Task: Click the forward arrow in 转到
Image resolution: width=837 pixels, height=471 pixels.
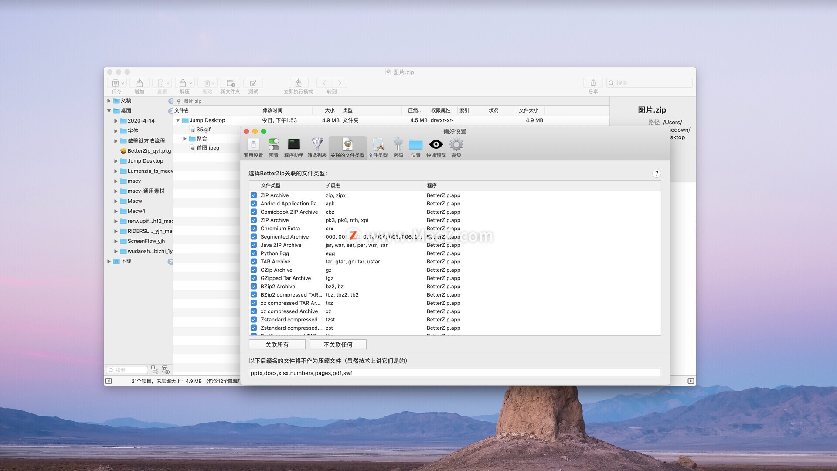Action: [x=340, y=83]
